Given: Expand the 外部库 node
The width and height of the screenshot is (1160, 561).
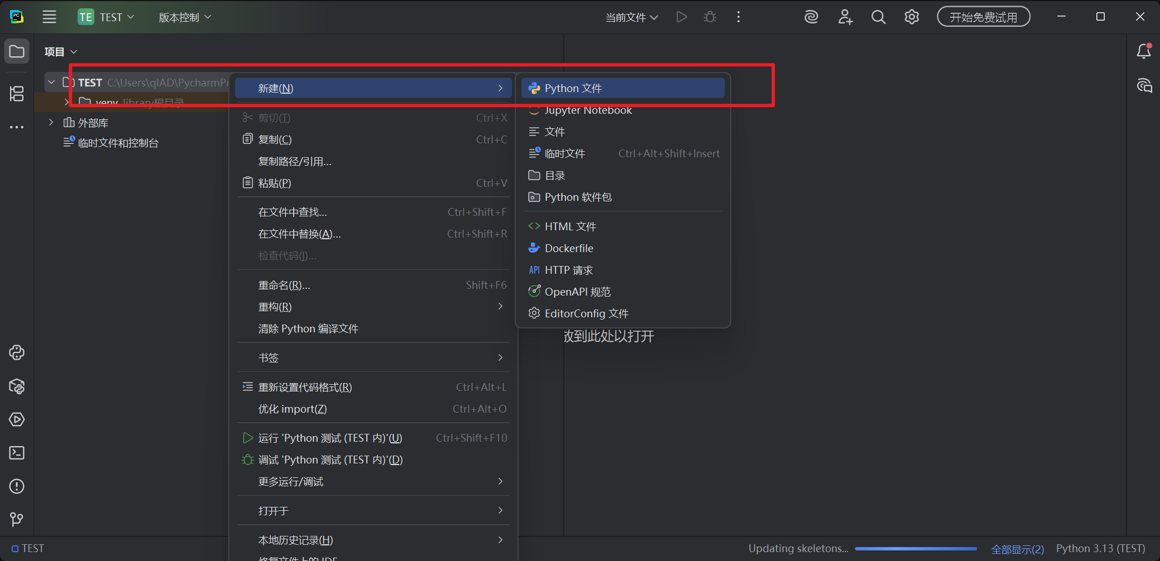Looking at the screenshot, I should coord(51,122).
